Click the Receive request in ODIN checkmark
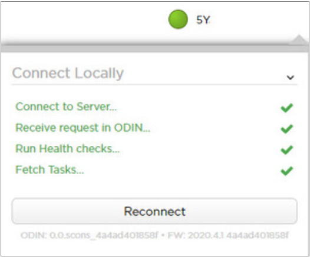Viewport: 310px width, 257px height. click(286, 129)
